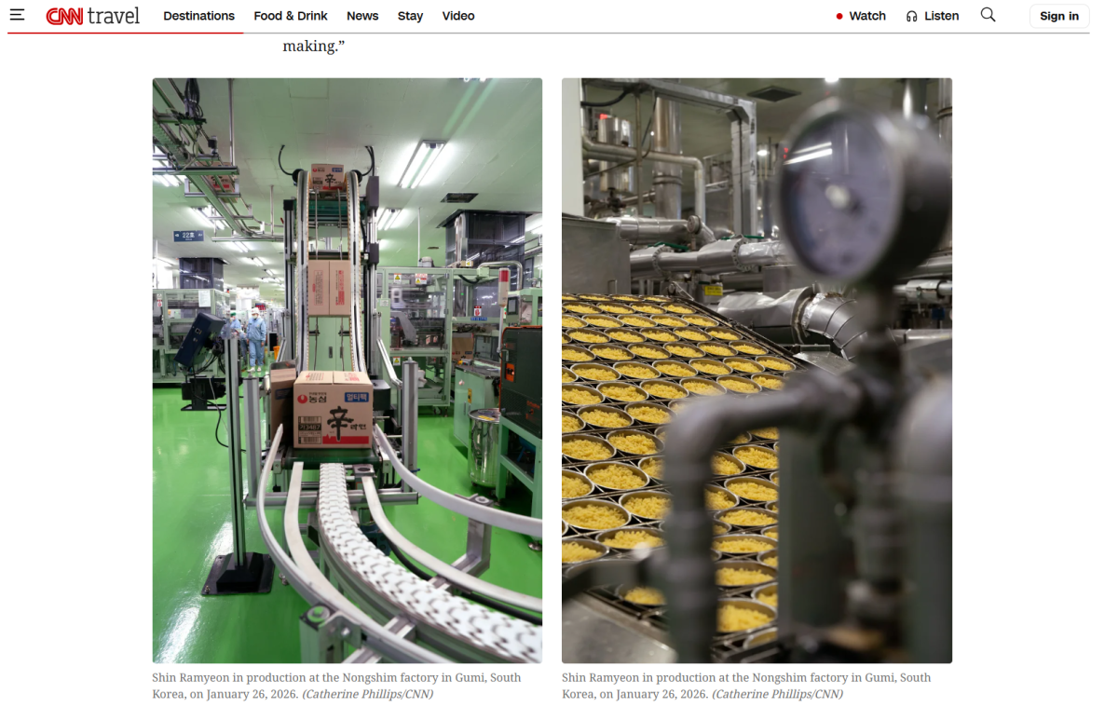Open search with the magnifier icon

[x=988, y=15]
